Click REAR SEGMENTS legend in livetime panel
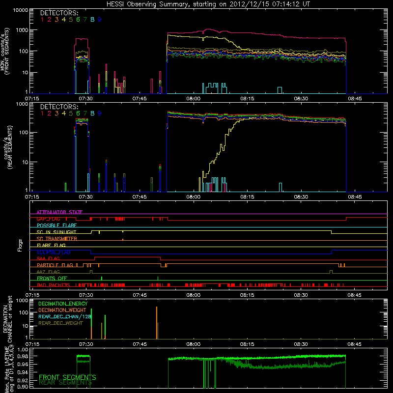Image resolution: width=393 pixels, height=393 pixels. (65, 383)
